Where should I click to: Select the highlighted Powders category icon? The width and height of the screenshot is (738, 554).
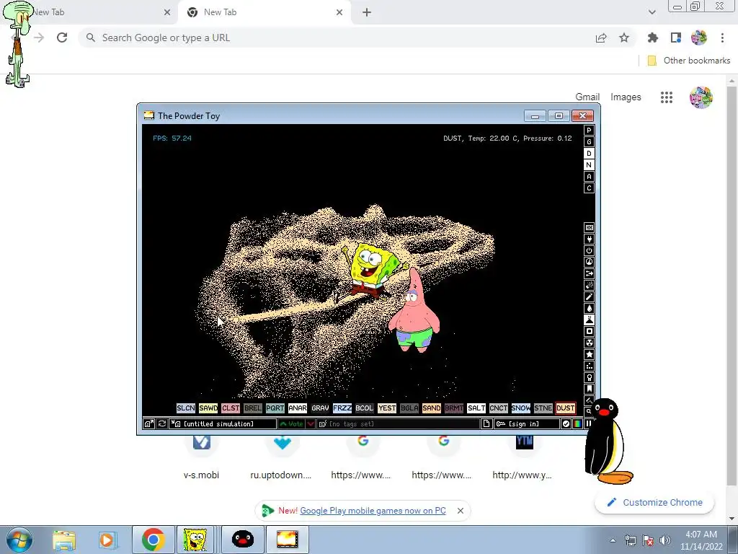[589, 320]
